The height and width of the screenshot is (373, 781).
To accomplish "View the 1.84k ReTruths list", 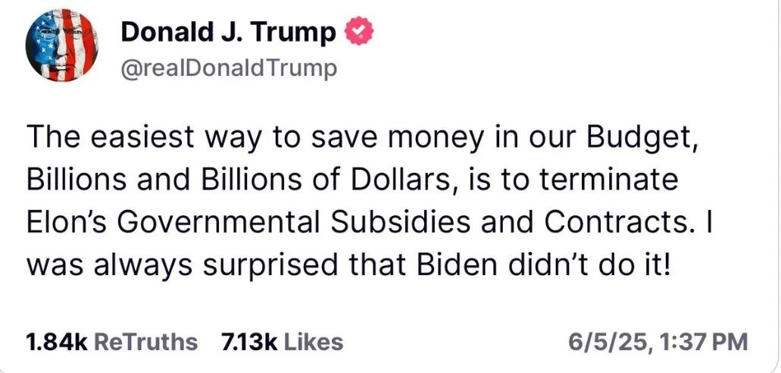I will click(111, 342).
